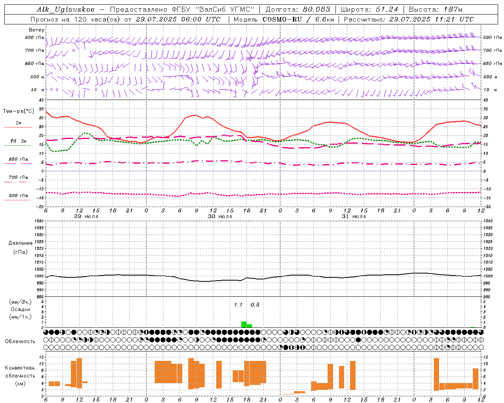Click the 700 гПа label in temperature legend
Screen dimensions: 504x403
tap(18, 177)
